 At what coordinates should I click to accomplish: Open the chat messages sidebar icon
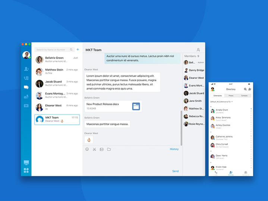tap(26, 87)
